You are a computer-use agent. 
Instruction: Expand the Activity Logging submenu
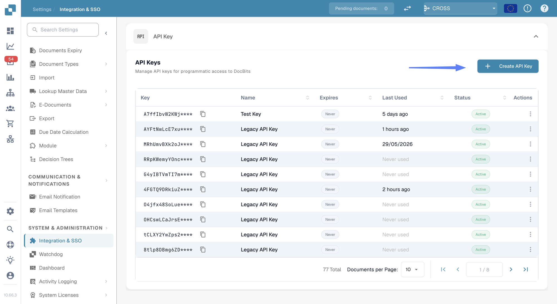click(x=106, y=281)
